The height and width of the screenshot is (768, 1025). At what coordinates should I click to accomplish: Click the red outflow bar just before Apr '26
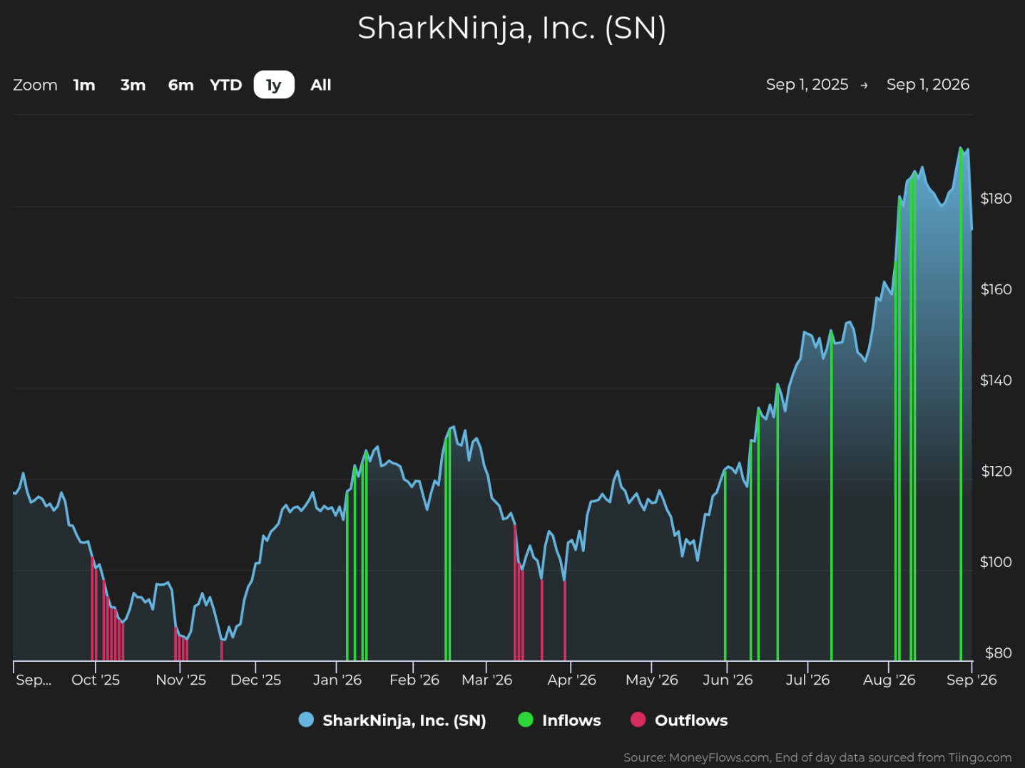tap(565, 621)
